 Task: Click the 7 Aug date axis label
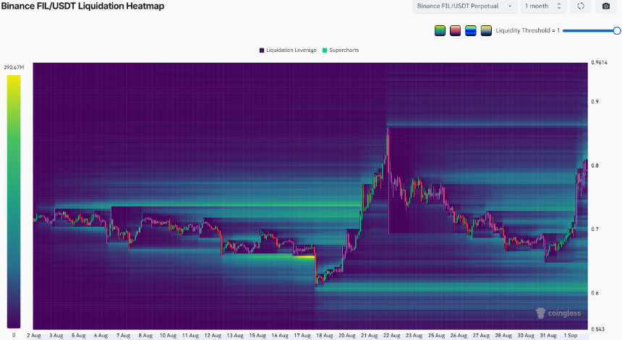click(123, 335)
